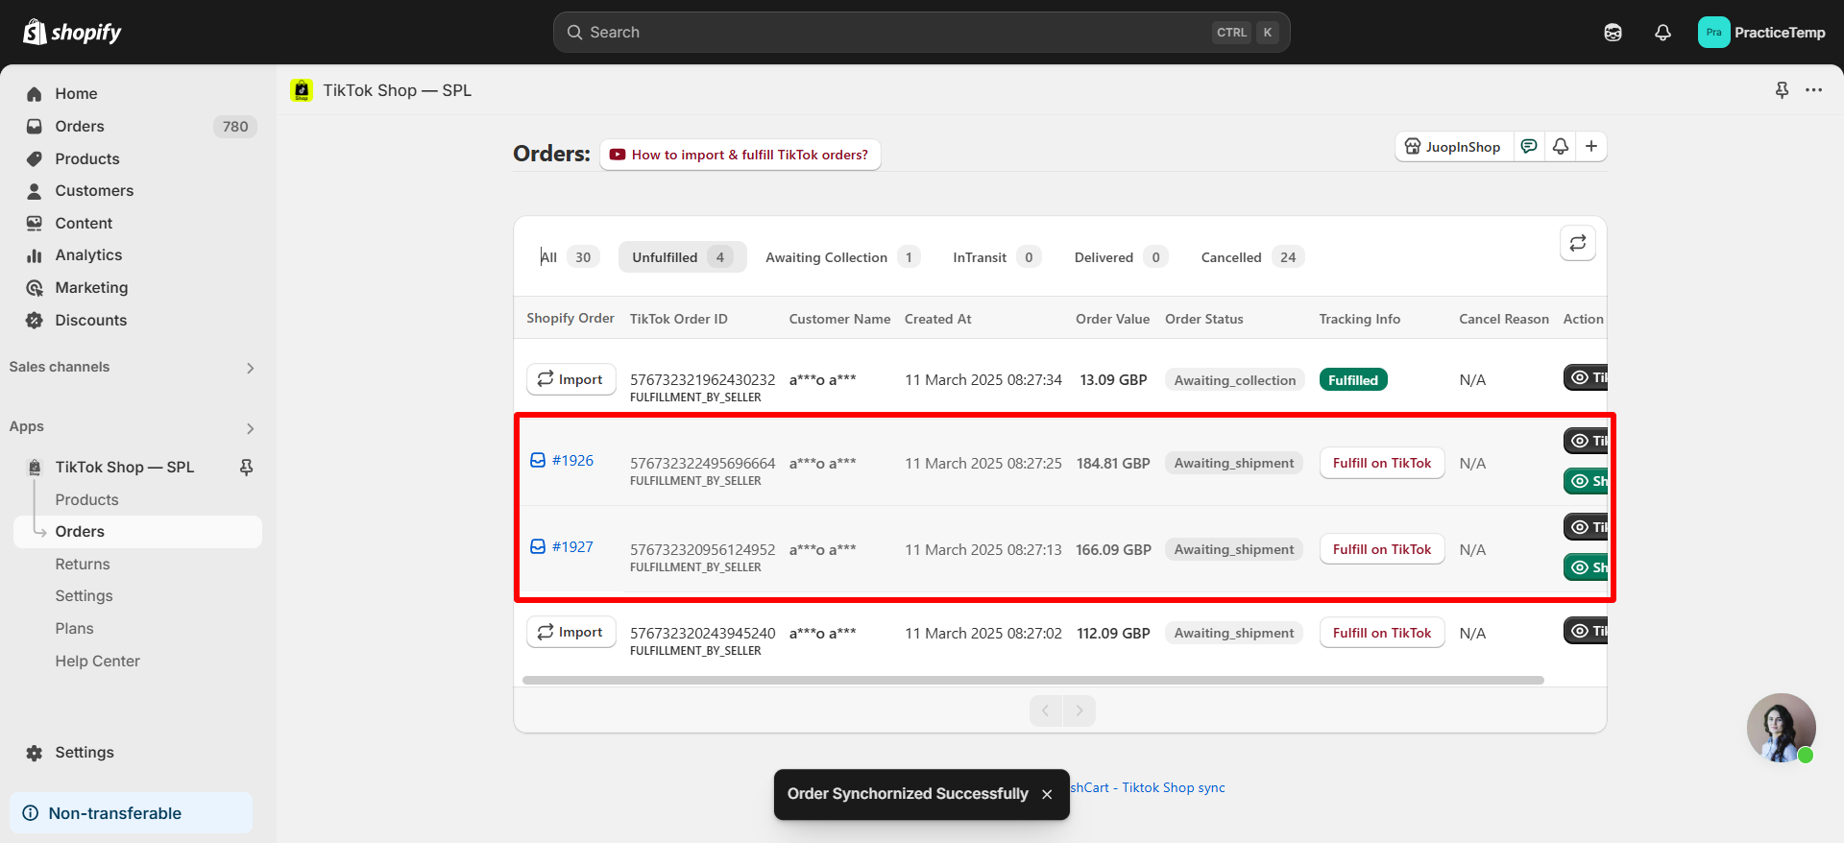
Task: Open the 'Tiktok Shop sync' footer link
Action: click(1174, 788)
